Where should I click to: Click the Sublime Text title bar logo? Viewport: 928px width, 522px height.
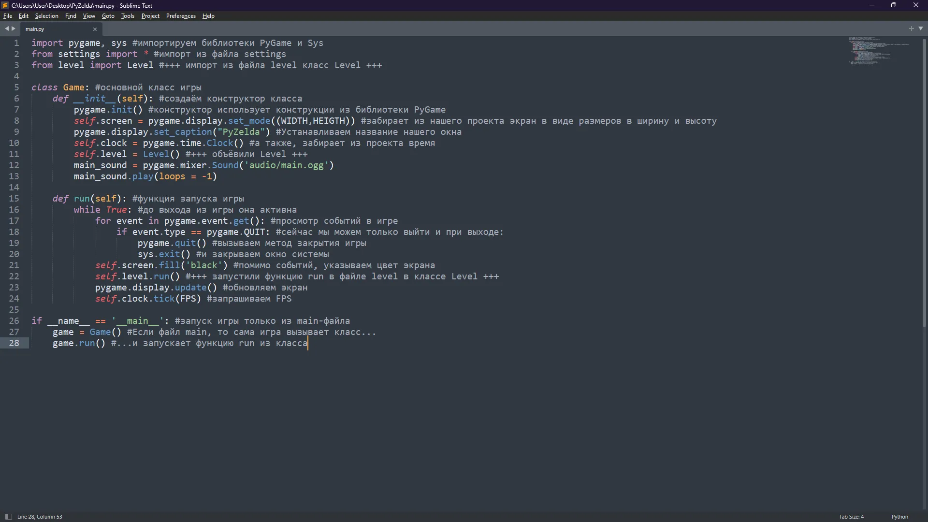coord(5,5)
